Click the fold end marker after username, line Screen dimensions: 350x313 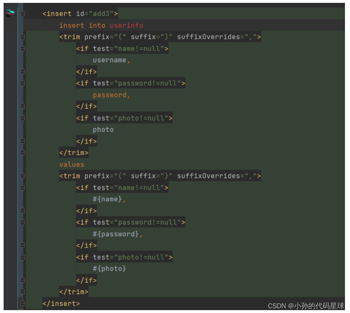[x=23, y=71]
